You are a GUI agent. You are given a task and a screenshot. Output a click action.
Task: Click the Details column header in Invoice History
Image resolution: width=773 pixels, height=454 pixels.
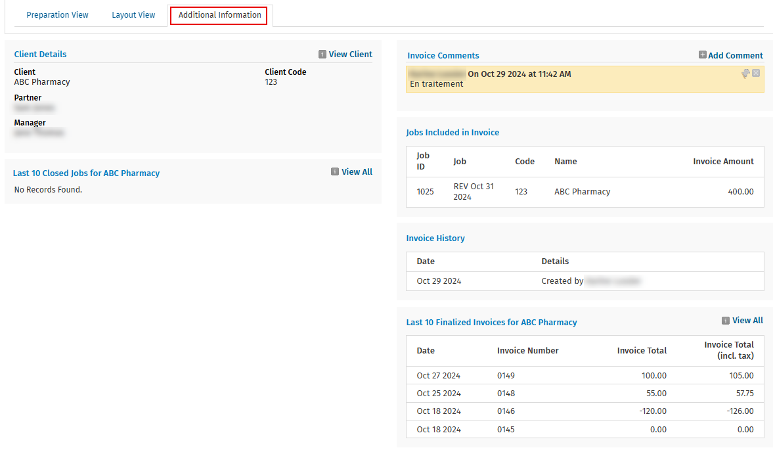[x=555, y=261]
